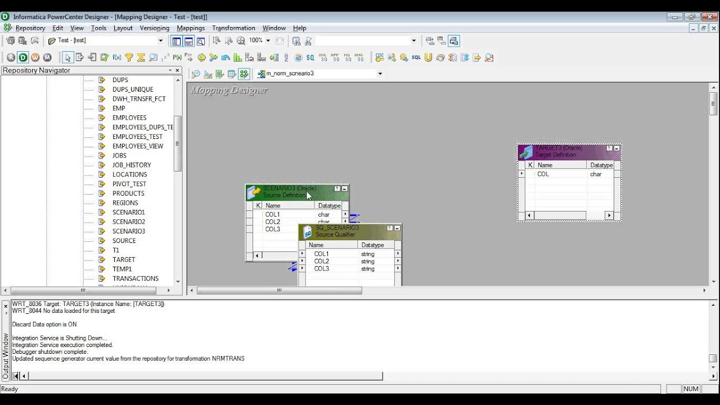Toggle the Output window view icon
Image resolution: width=720 pixels, height=405 pixels.
tap(188, 40)
